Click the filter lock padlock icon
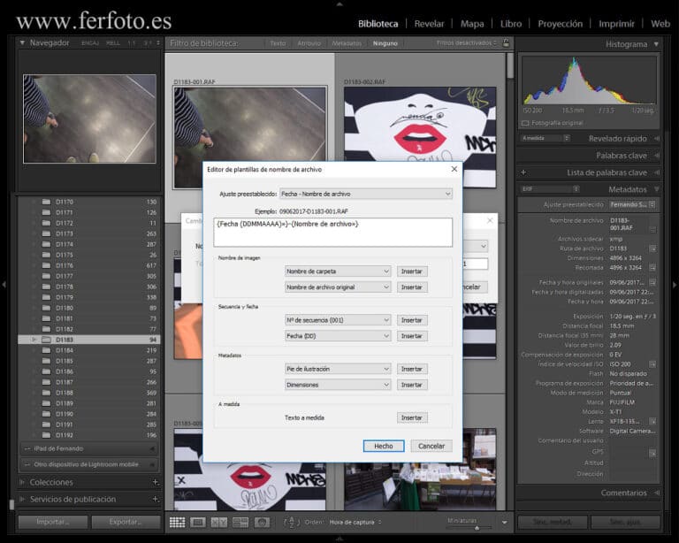The height and width of the screenshot is (543, 679). point(506,42)
